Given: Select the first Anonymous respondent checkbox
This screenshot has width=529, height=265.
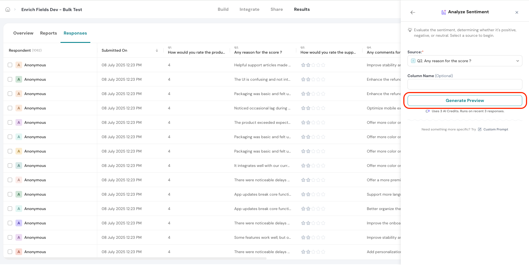Looking at the screenshot, I should tap(10, 65).
